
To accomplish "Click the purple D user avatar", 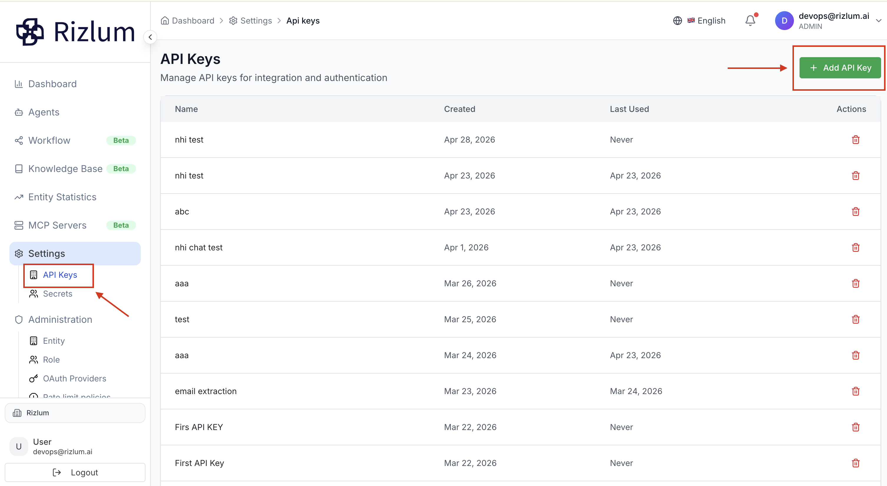I will [x=784, y=21].
